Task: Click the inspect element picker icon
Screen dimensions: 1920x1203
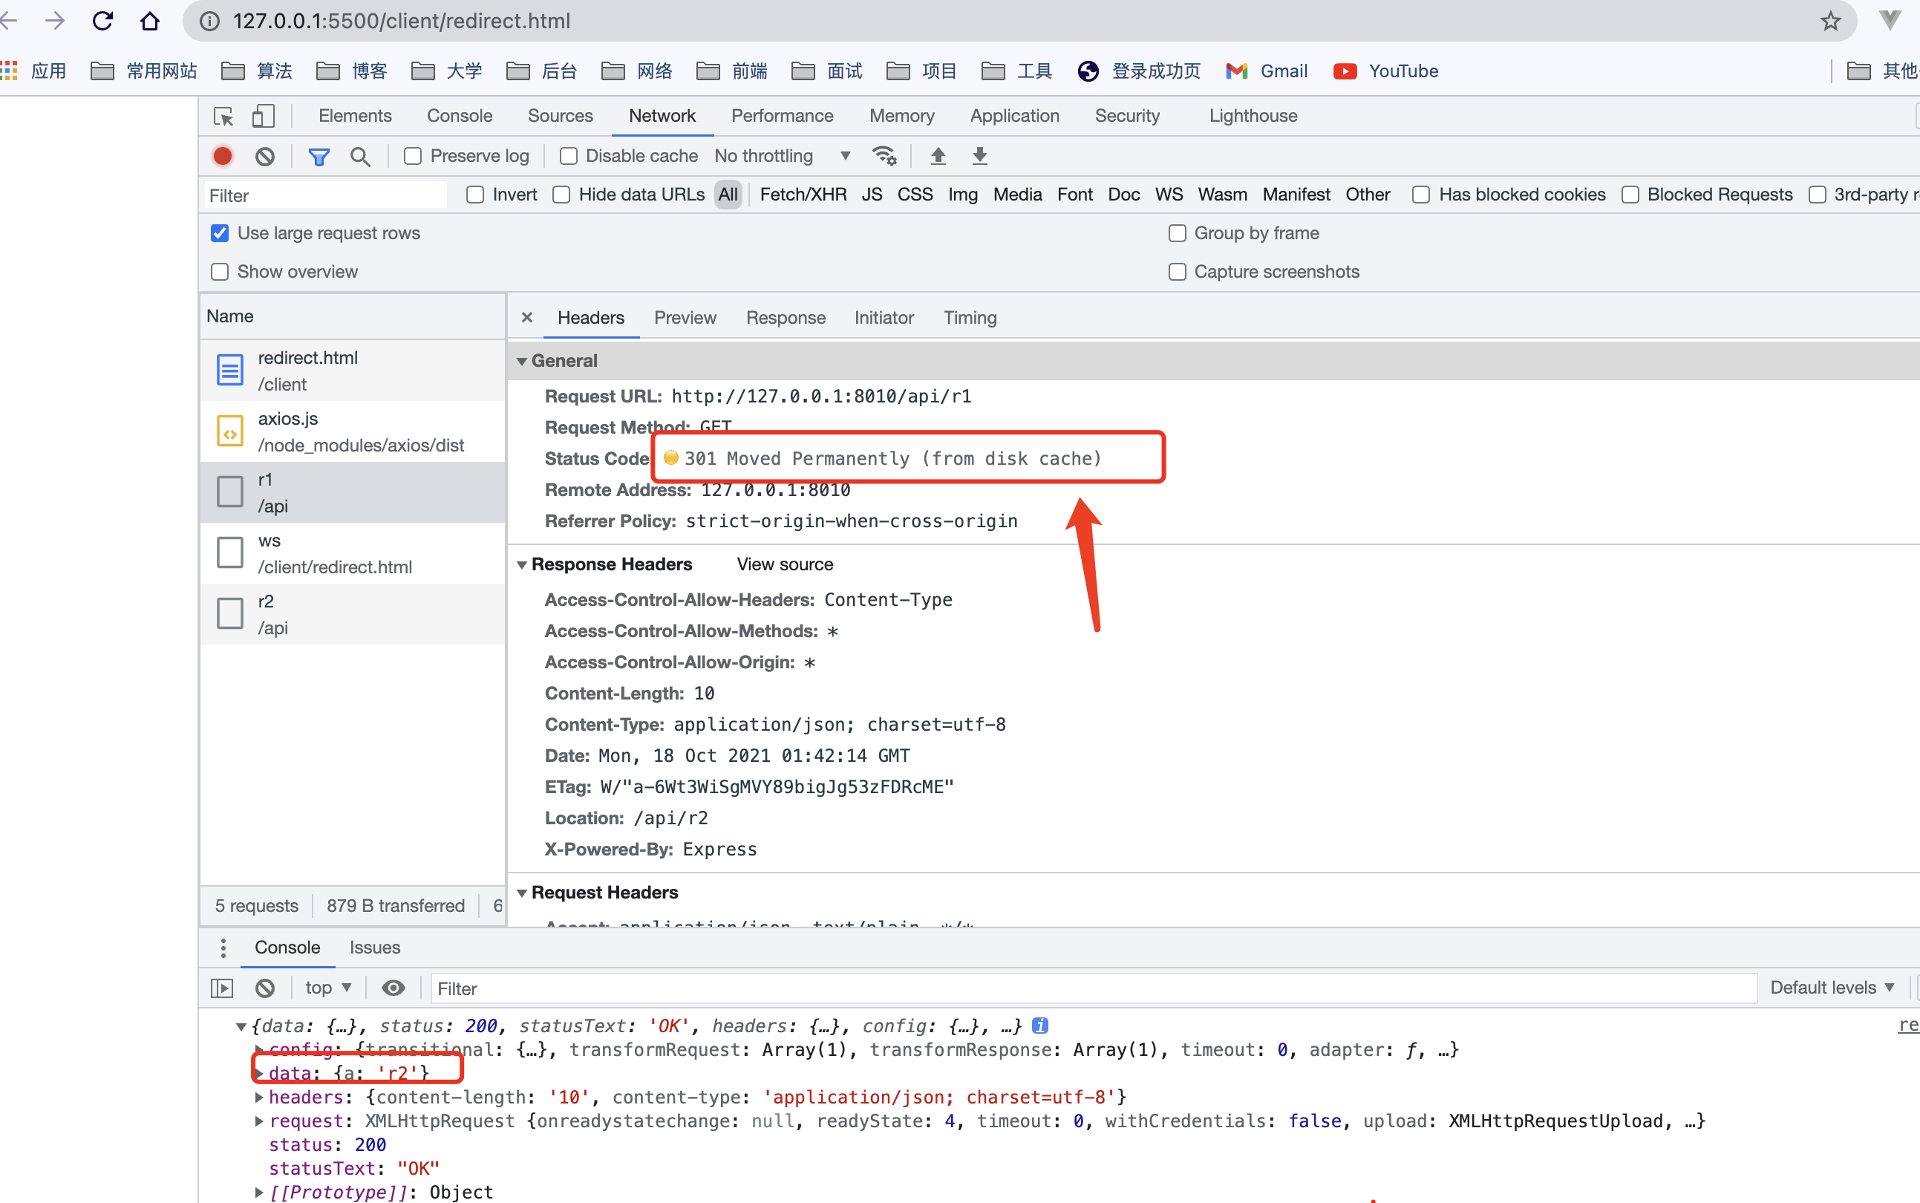Action: click(223, 116)
